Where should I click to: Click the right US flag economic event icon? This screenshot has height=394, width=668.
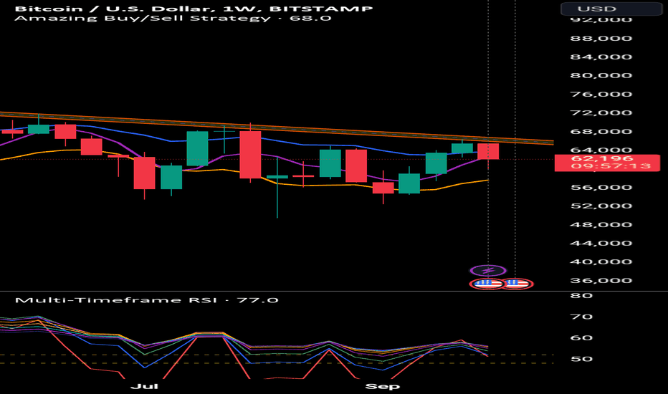[x=516, y=283]
